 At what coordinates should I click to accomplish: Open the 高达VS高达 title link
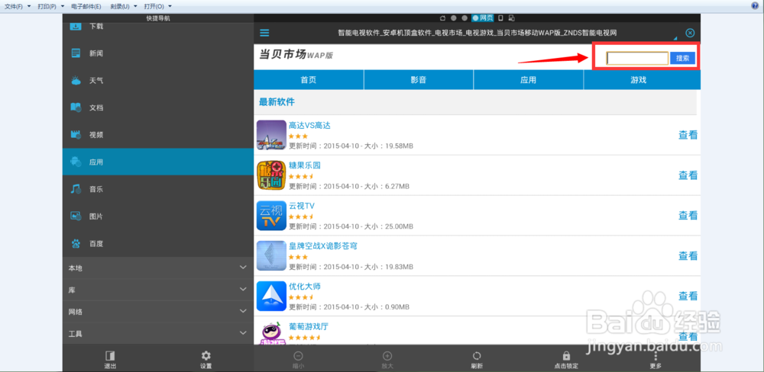pos(309,126)
